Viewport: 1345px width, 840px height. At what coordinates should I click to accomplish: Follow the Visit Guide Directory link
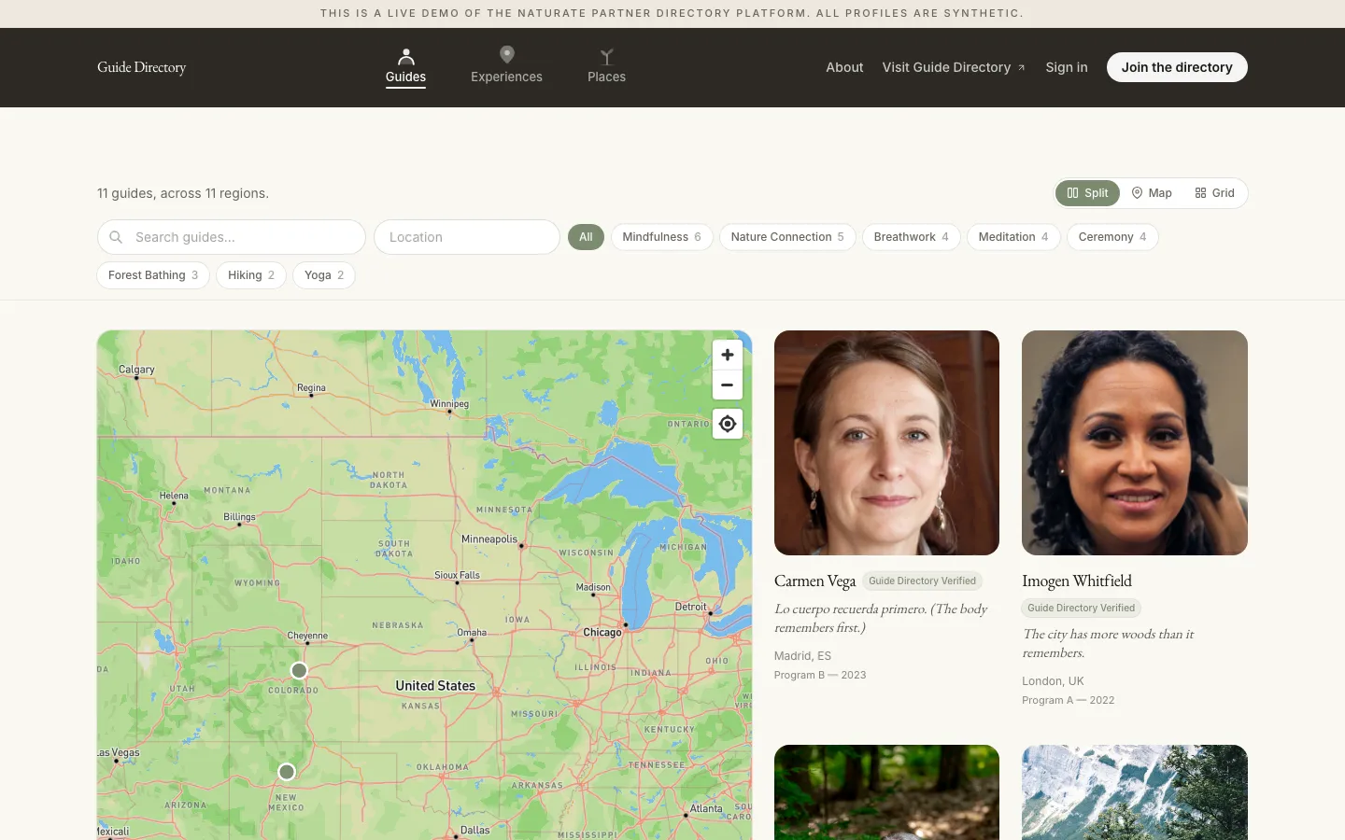pos(954,67)
